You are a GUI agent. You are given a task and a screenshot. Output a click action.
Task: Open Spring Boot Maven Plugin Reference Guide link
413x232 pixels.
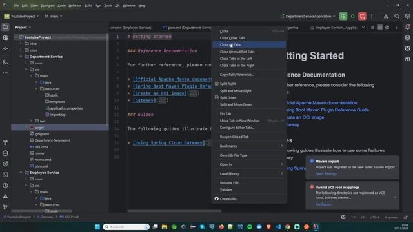tap(328, 110)
